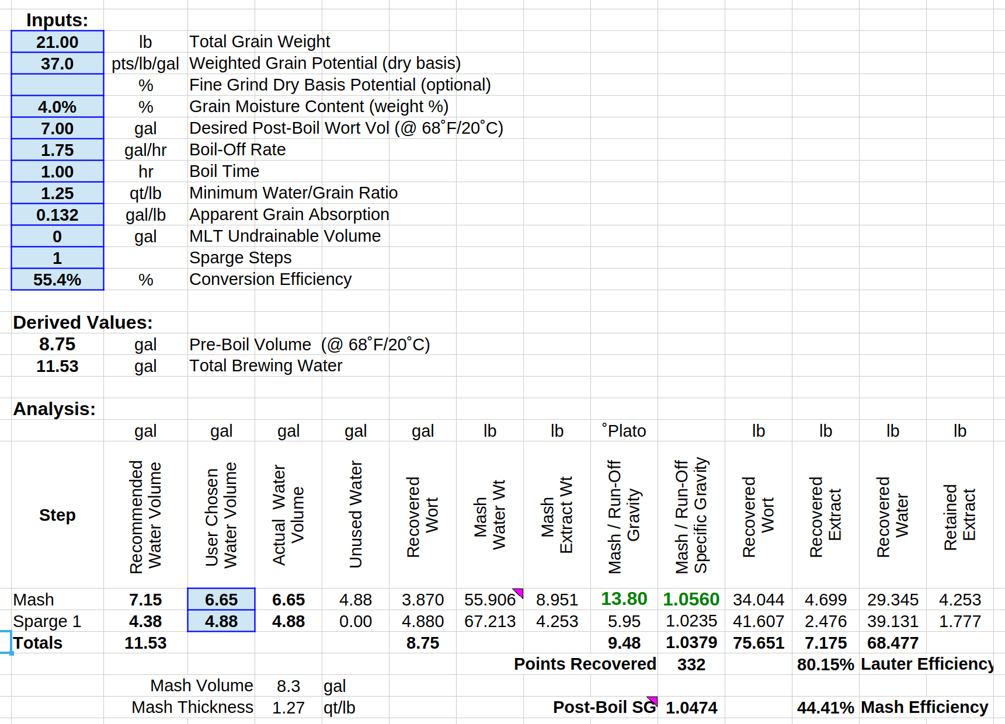Select the Boil Time input 1.00
The image size is (1005, 724).
coord(57,172)
